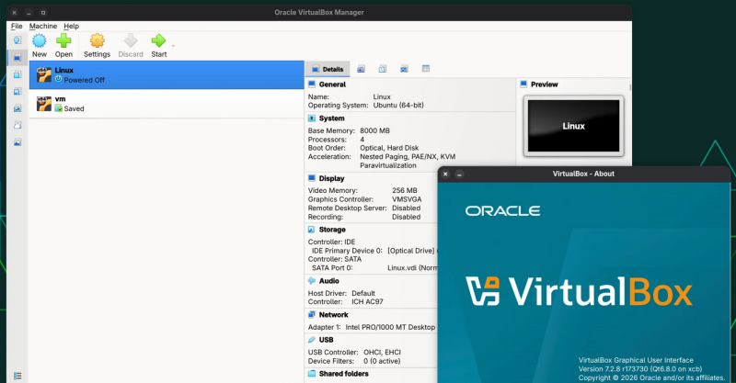Viewport: 736px width, 383px height.
Task: Expand the Start button dropdown arrow
Action: [173, 46]
